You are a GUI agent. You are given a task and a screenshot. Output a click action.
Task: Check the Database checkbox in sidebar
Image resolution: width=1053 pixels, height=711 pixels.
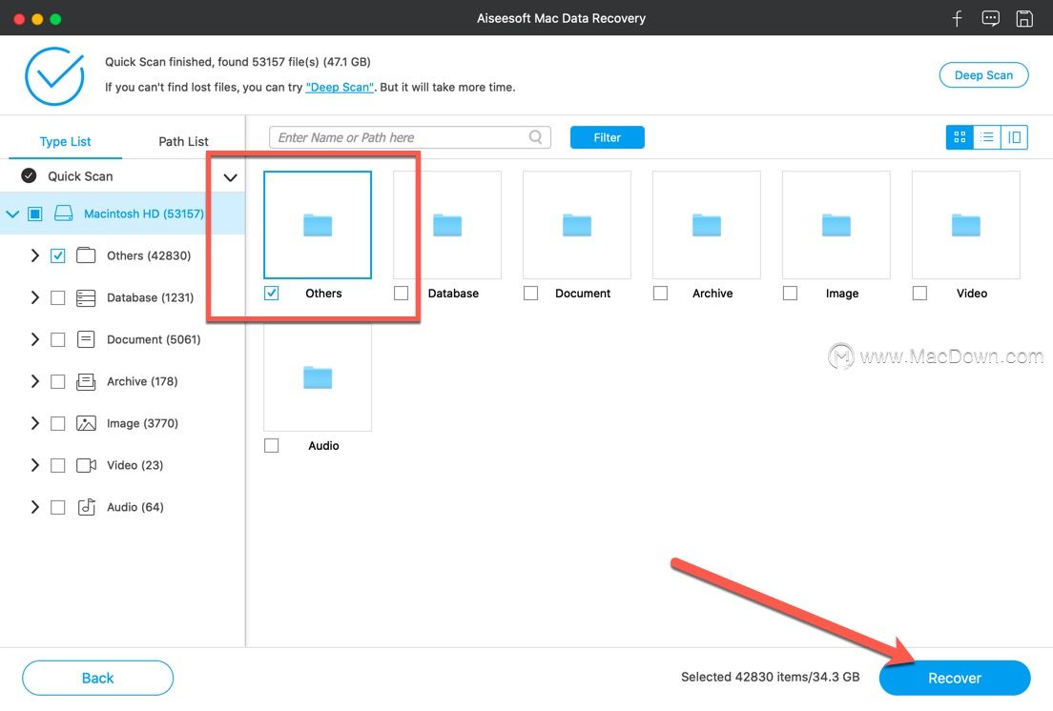[x=58, y=297]
